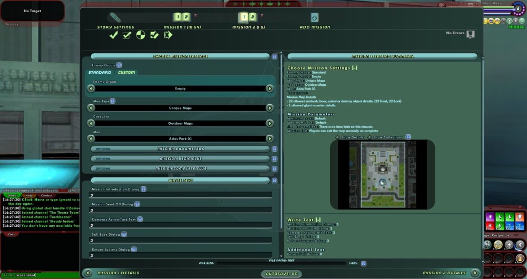The image size is (527, 279).
Task: Open the Map Type selector showing Unique Maps
Action: point(180,108)
